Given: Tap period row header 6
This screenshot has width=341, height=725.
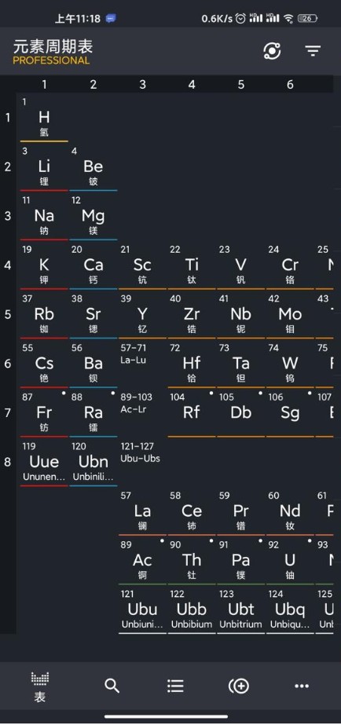Looking at the screenshot, I should pos(8,364).
